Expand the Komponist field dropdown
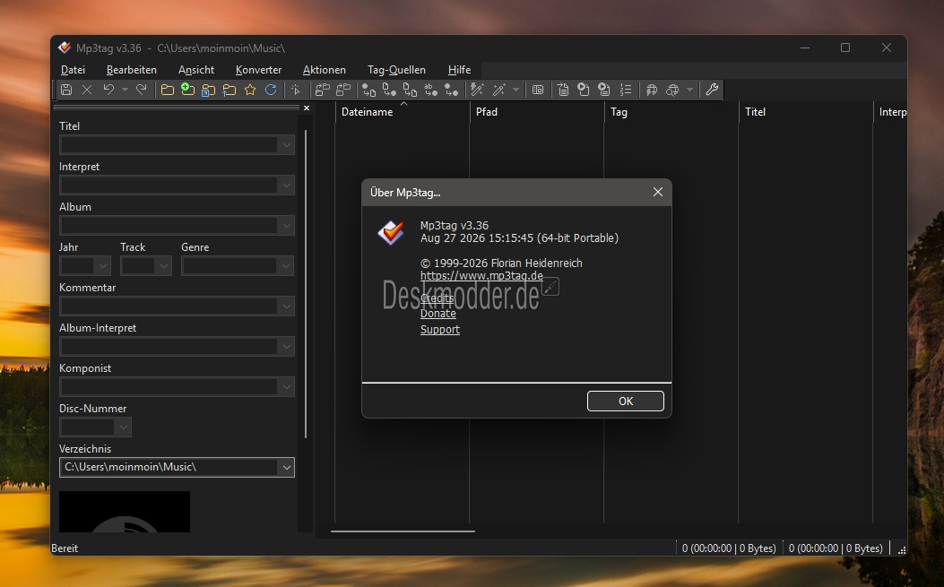Screen dimensions: 944x587 [286, 387]
